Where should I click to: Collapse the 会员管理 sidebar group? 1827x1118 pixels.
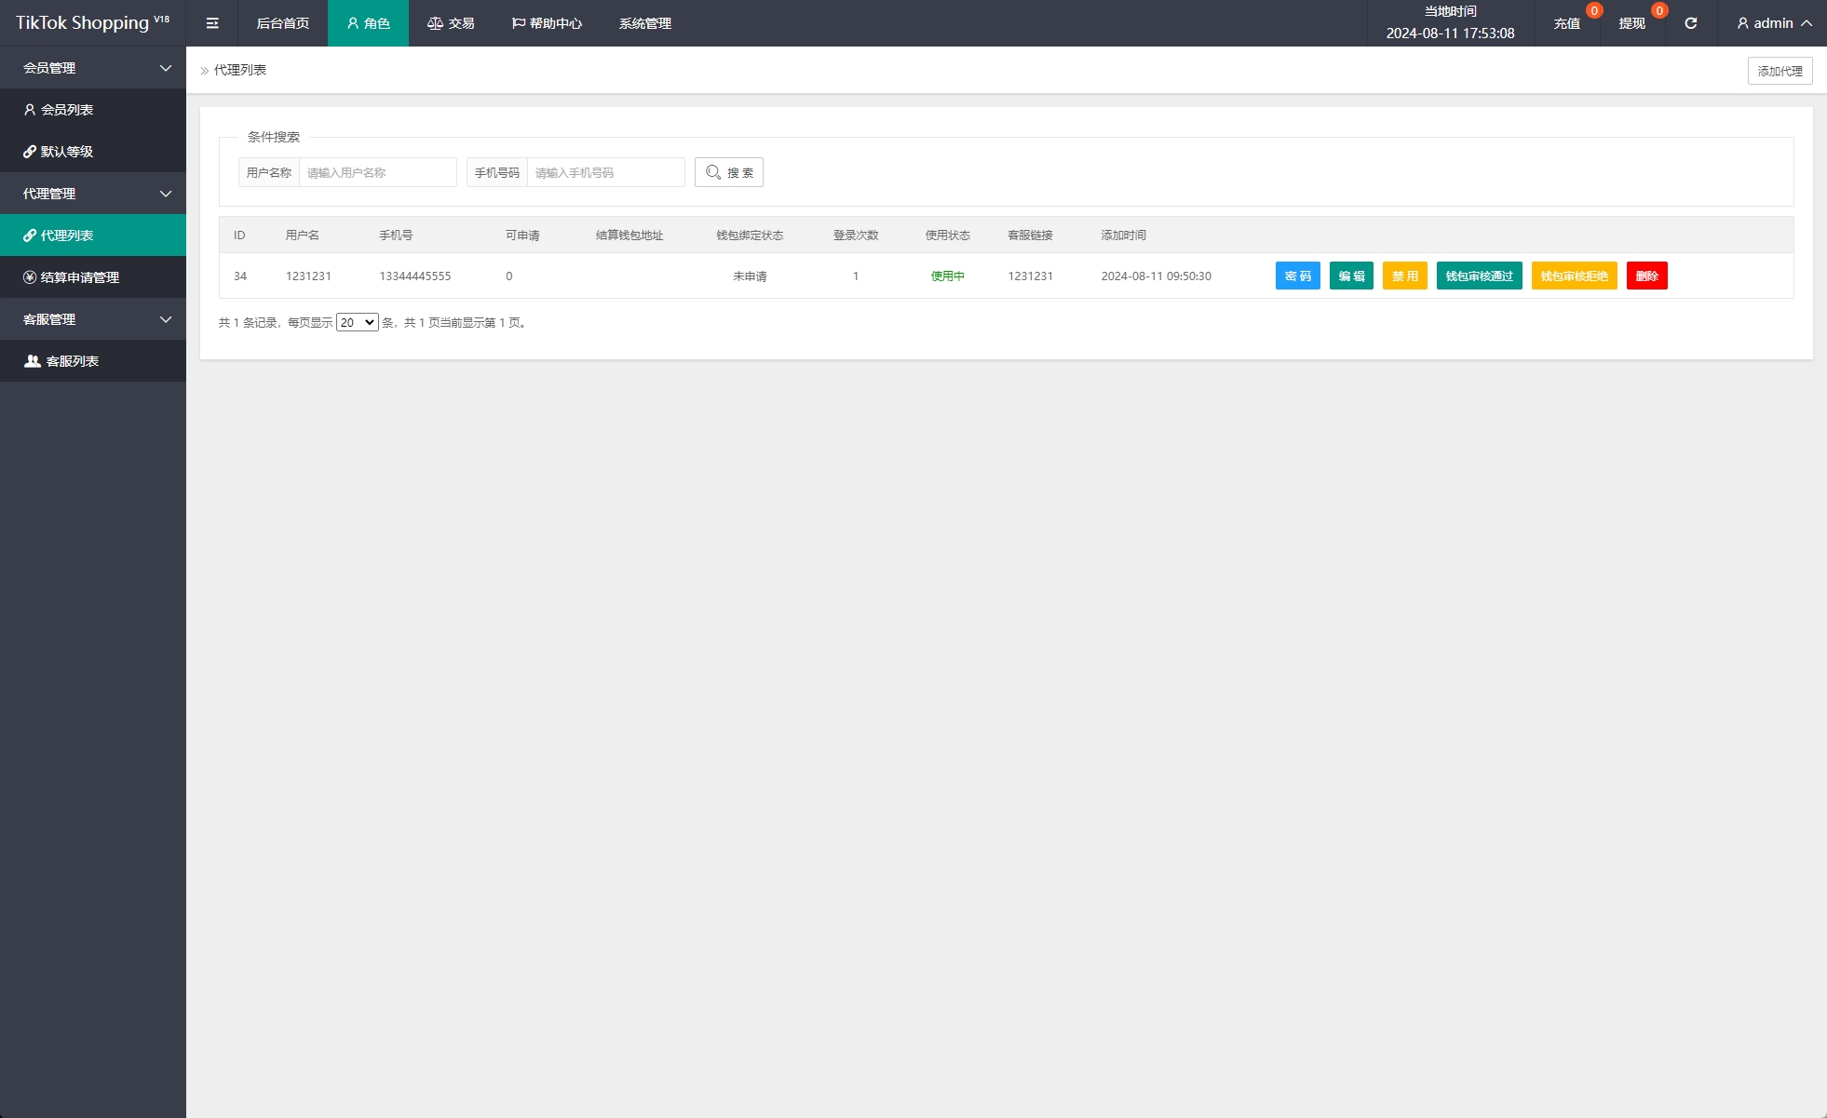point(93,68)
